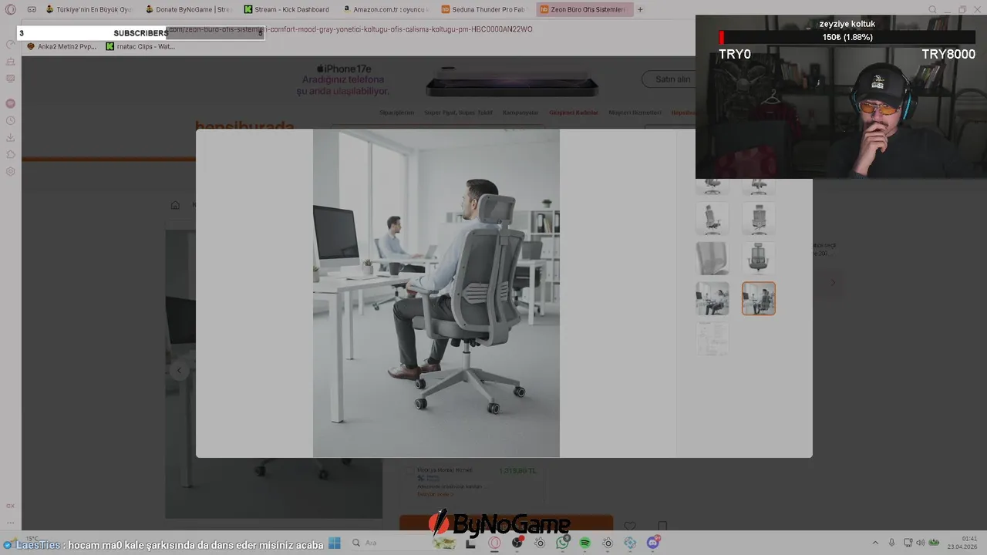Select the Zeon Büro Ofis Sistemleri tab

584,9
